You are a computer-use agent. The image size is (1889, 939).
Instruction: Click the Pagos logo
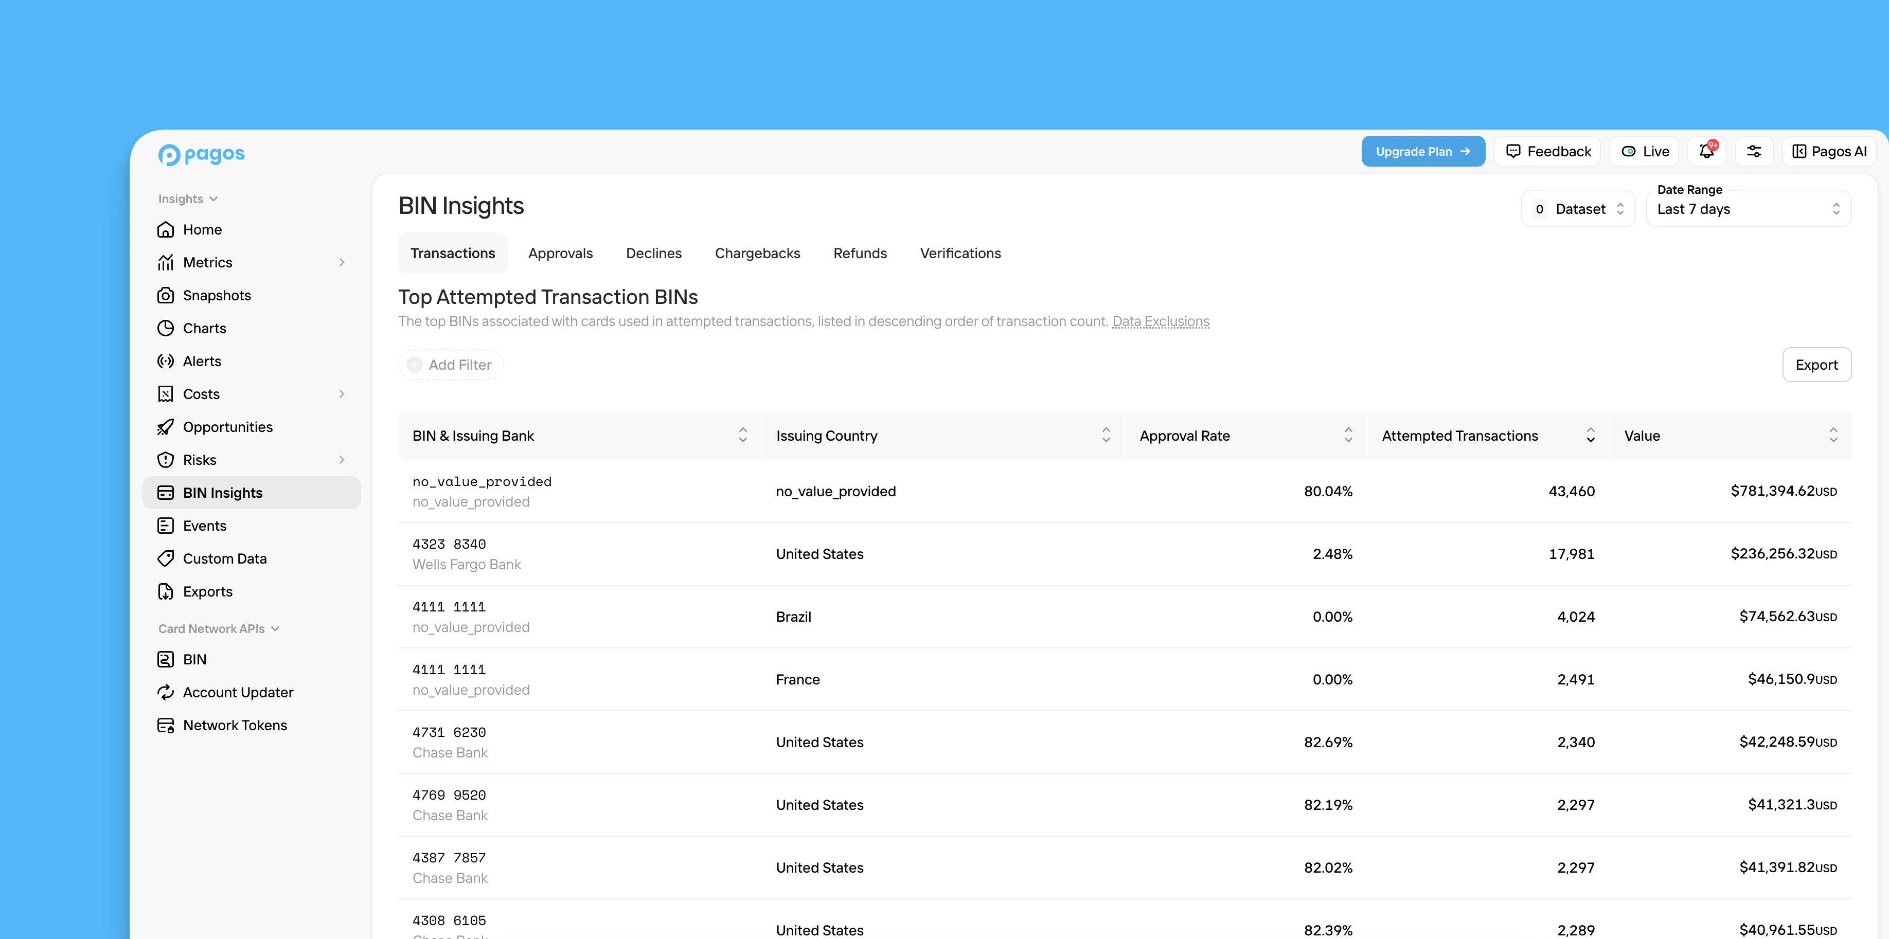point(200,154)
